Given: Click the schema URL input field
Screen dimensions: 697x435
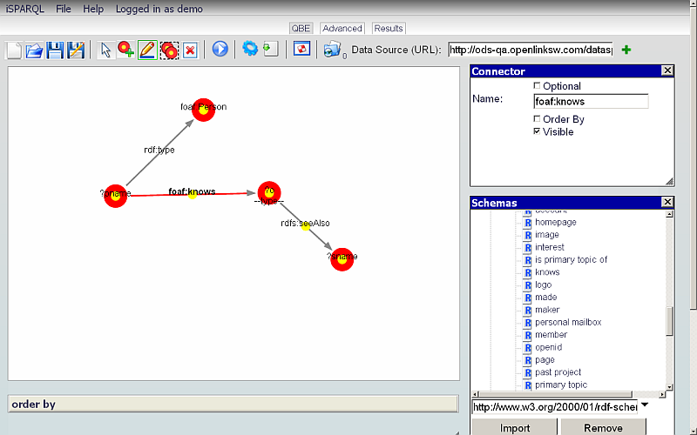Looking at the screenshot, I should pos(555,406).
